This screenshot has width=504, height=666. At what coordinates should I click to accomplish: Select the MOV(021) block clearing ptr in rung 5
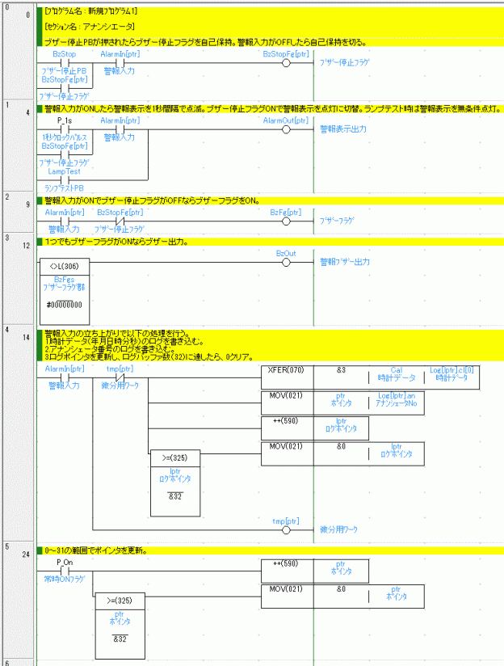click(x=342, y=596)
